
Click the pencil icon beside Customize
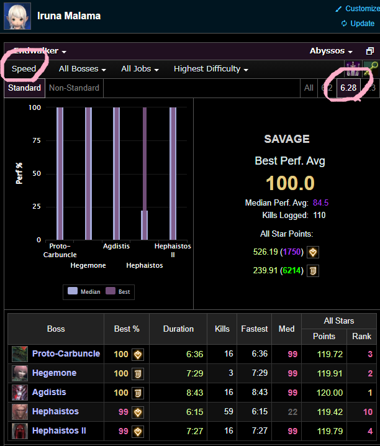[338, 9]
